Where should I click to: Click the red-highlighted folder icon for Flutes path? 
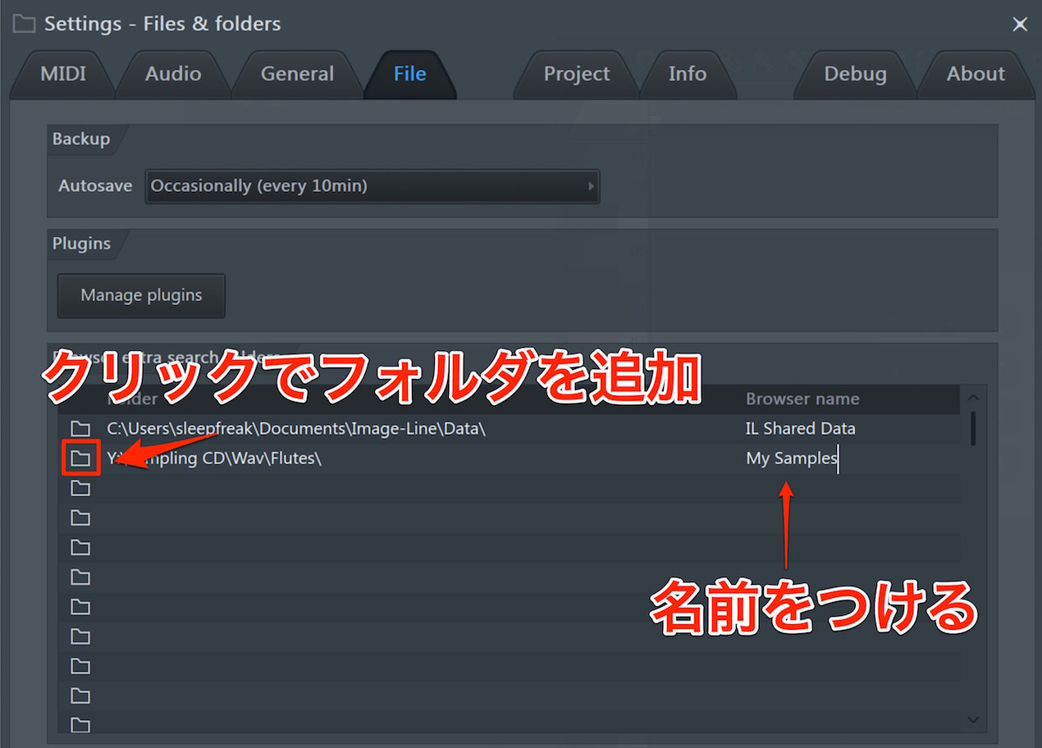[x=80, y=458]
